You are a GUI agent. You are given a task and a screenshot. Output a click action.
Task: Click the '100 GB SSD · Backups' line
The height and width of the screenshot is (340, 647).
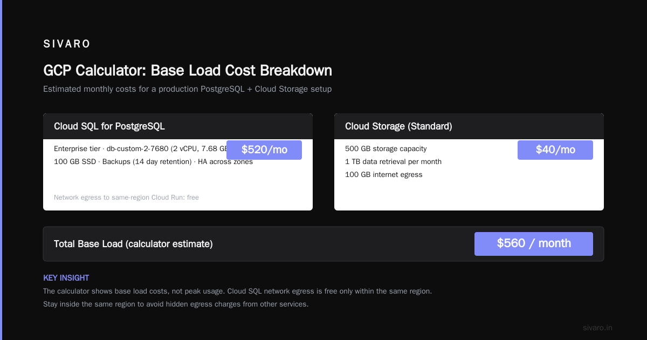pos(154,161)
